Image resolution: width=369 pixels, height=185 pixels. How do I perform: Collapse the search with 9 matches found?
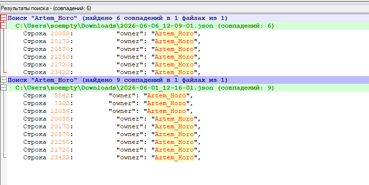3,80
